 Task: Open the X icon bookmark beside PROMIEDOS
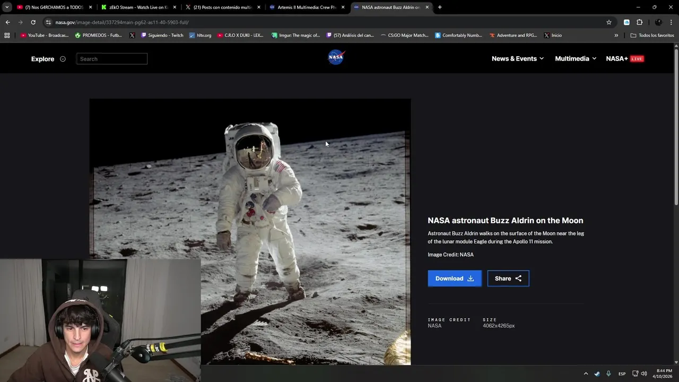coord(132,36)
